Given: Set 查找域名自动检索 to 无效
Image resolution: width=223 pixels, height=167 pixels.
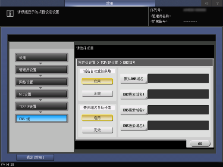Looking at the screenshot, I should [97, 130].
